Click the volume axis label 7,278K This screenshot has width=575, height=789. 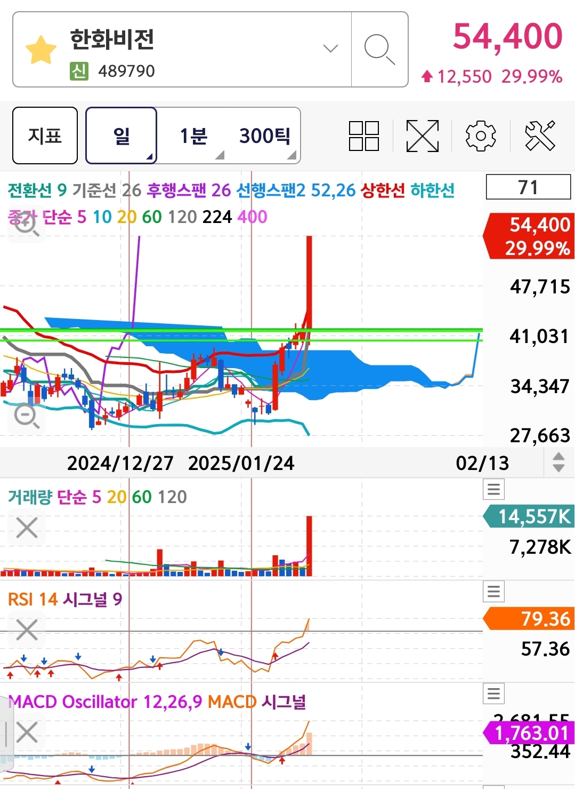[x=540, y=547]
